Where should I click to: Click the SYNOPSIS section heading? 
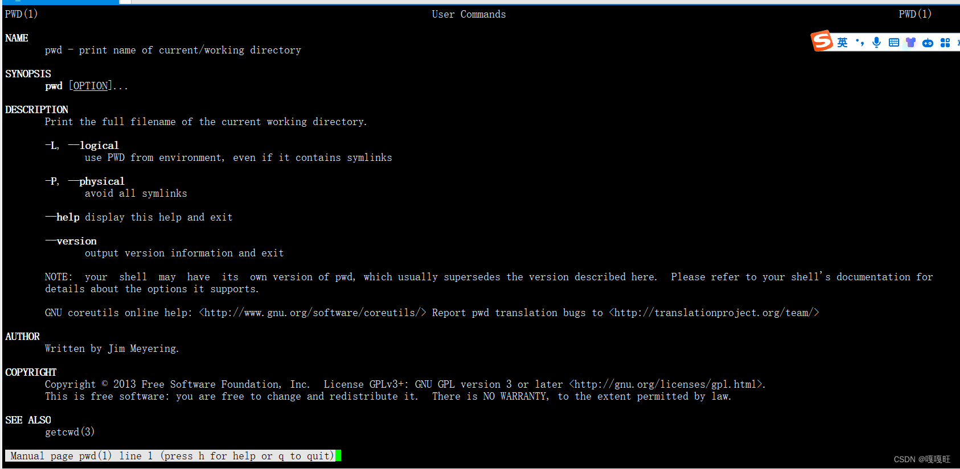pyautogui.click(x=28, y=74)
